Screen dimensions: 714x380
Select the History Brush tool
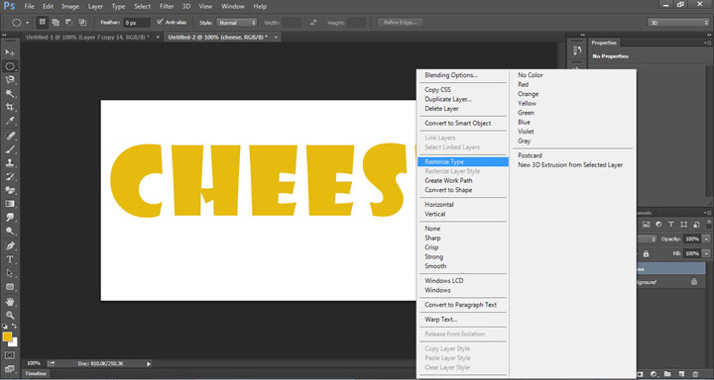(x=10, y=176)
